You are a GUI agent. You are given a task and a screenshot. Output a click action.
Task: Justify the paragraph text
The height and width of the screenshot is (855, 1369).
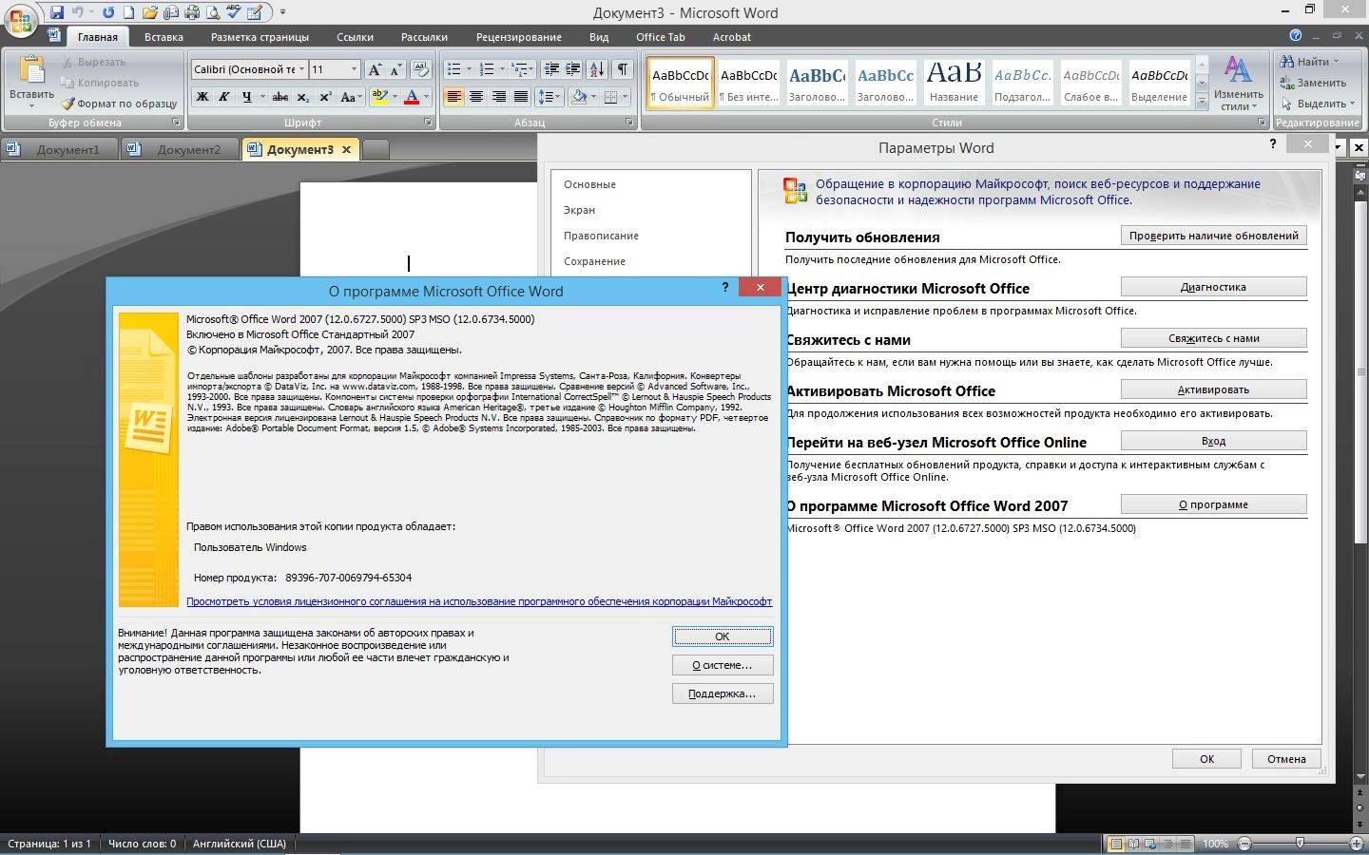pos(521,97)
